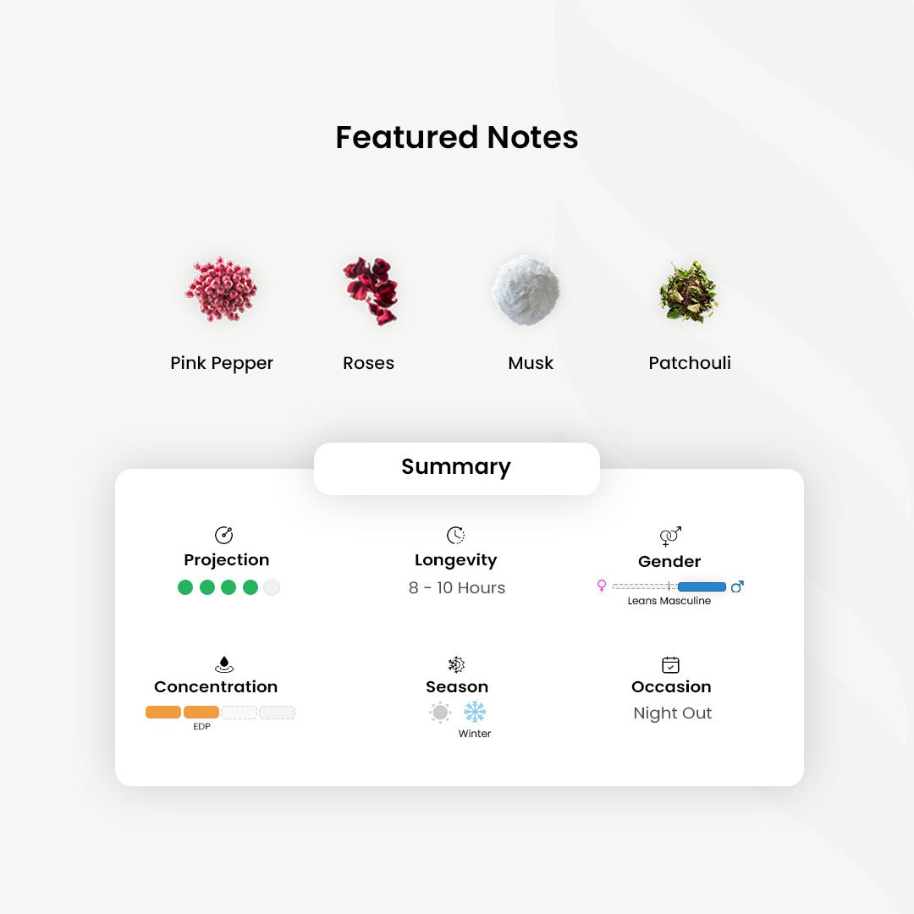The height and width of the screenshot is (914, 914).
Task: Click the Projection radar icon
Action: [223, 535]
